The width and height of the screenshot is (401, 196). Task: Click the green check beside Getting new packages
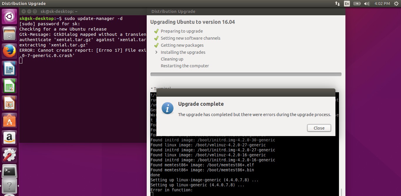tap(156, 45)
